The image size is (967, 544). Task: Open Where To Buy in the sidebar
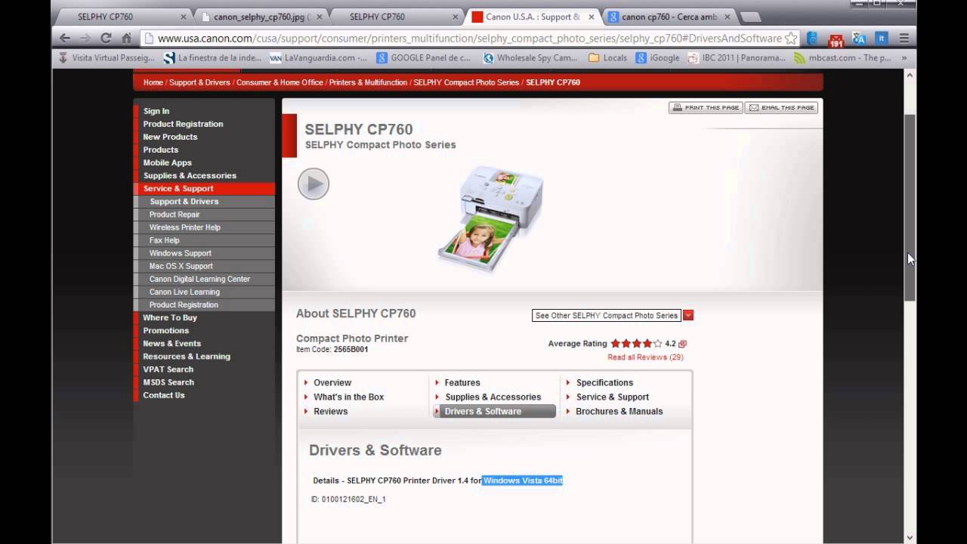[x=170, y=317]
